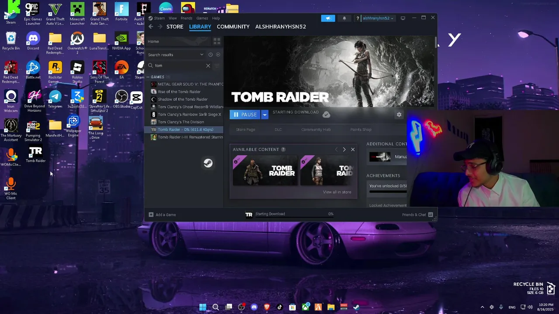The width and height of the screenshot is (559, 314).
Task: Filter library by recent activity clock icon
Action: pos(210,55)
